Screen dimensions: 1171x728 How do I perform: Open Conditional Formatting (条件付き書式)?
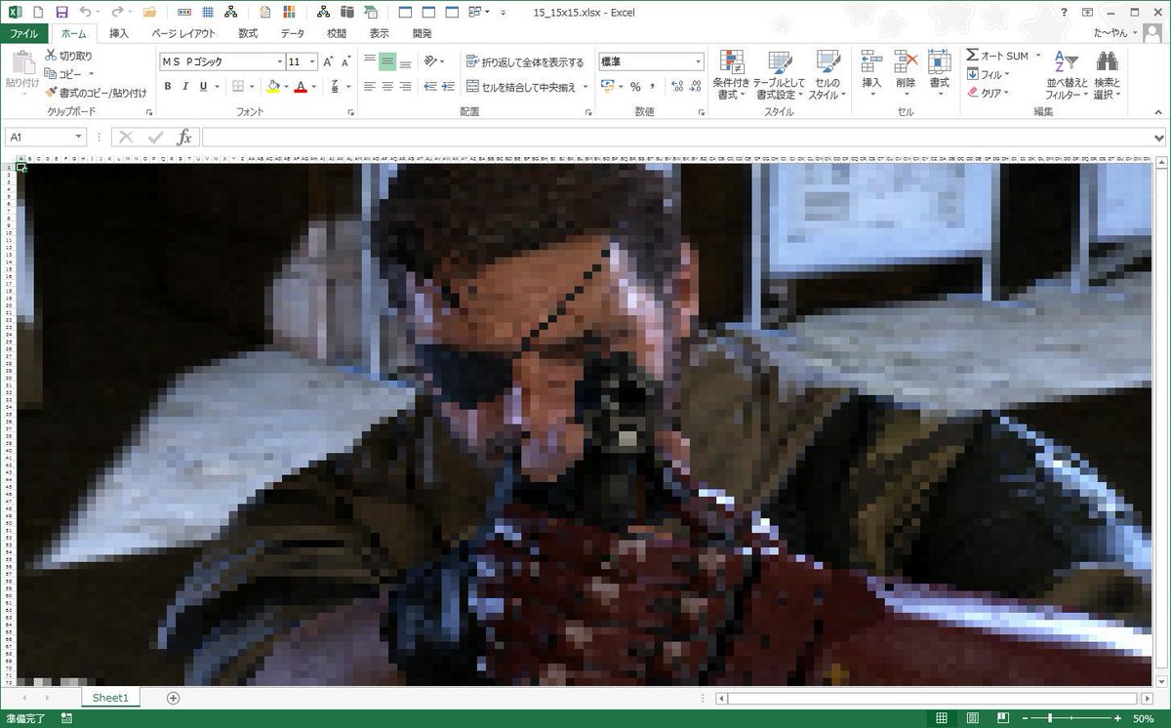click(730, 75)
